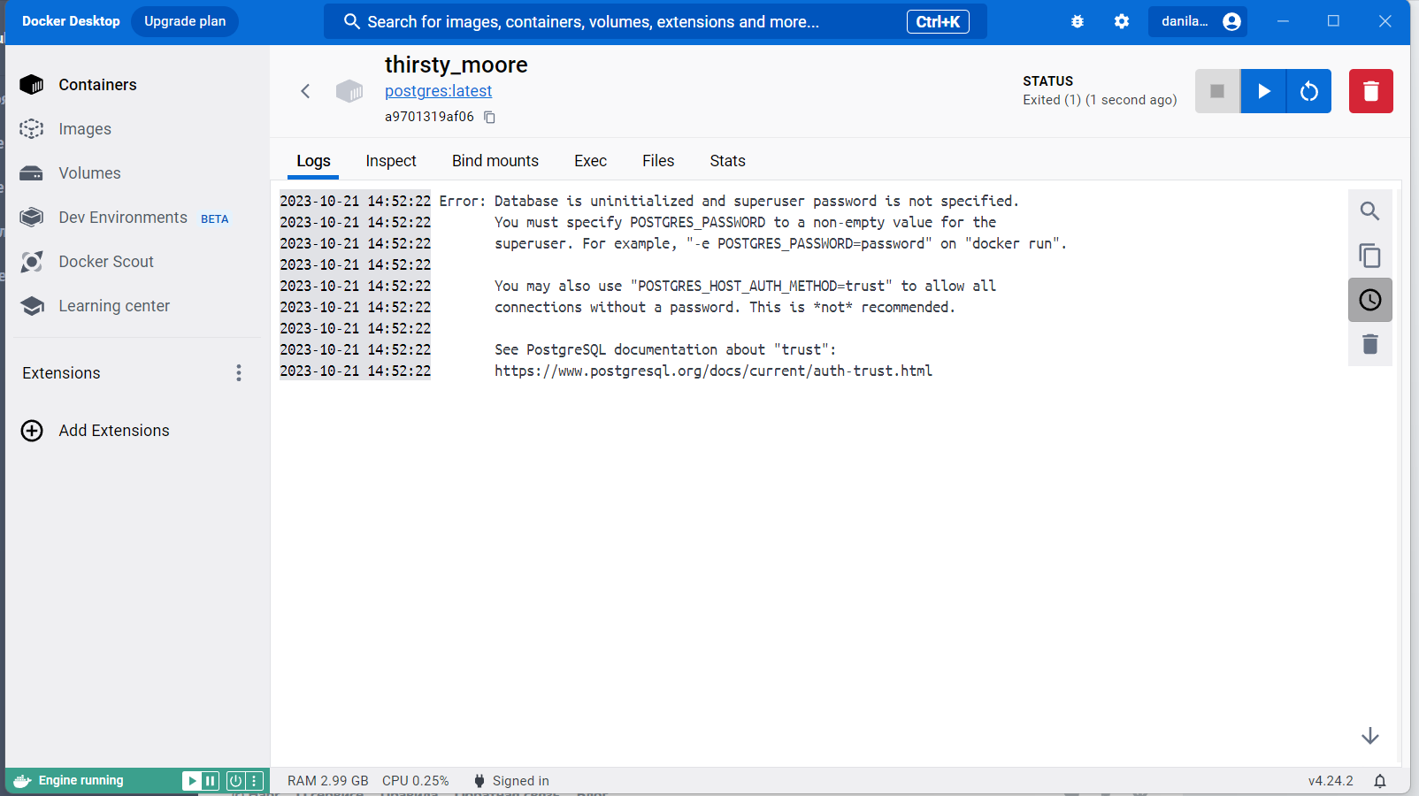Click version v4.24.2 label
This screenshot has width=1419, height=796.
pos(1331,781)
